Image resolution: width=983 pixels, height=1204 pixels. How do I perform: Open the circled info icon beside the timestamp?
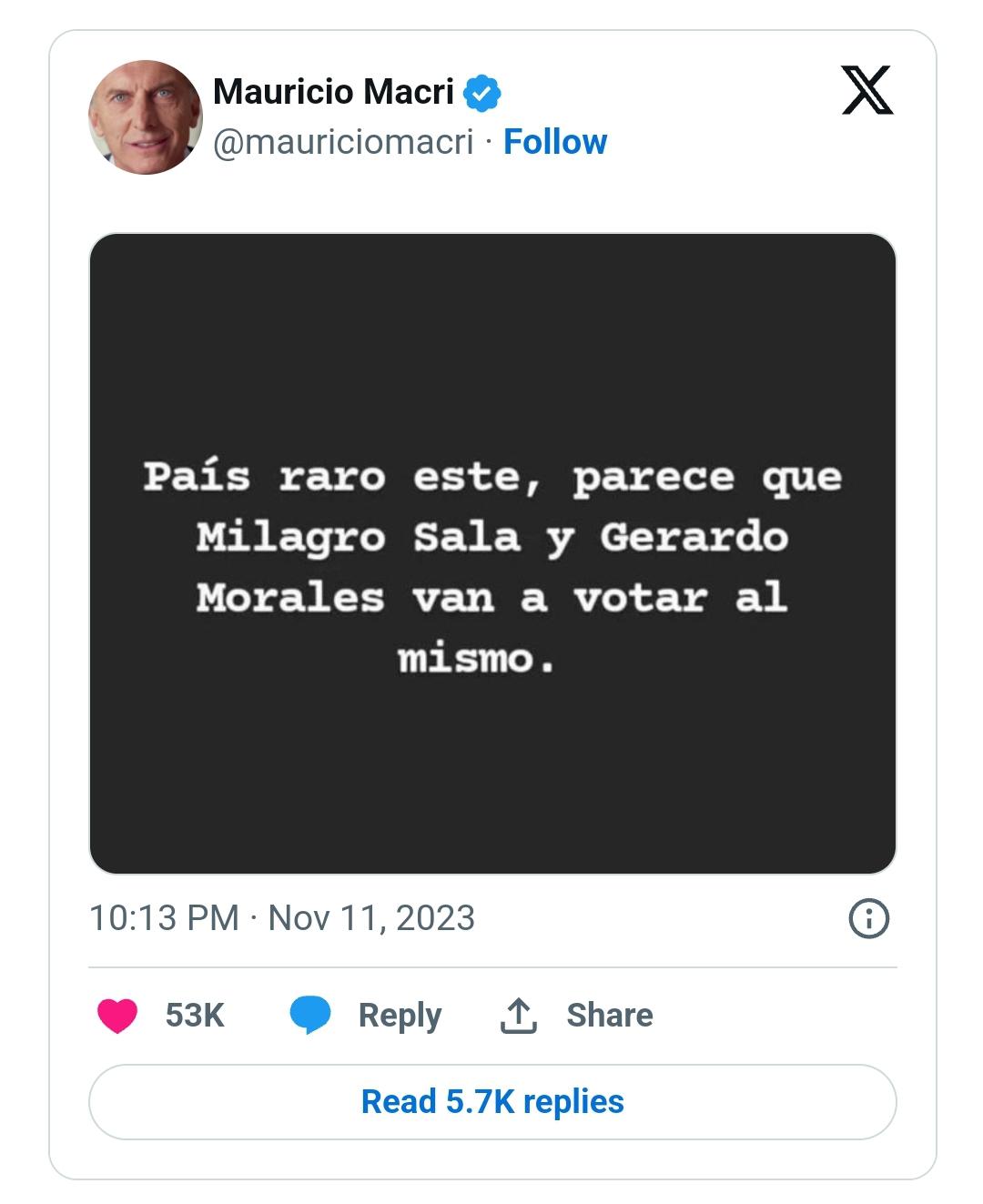871,919
